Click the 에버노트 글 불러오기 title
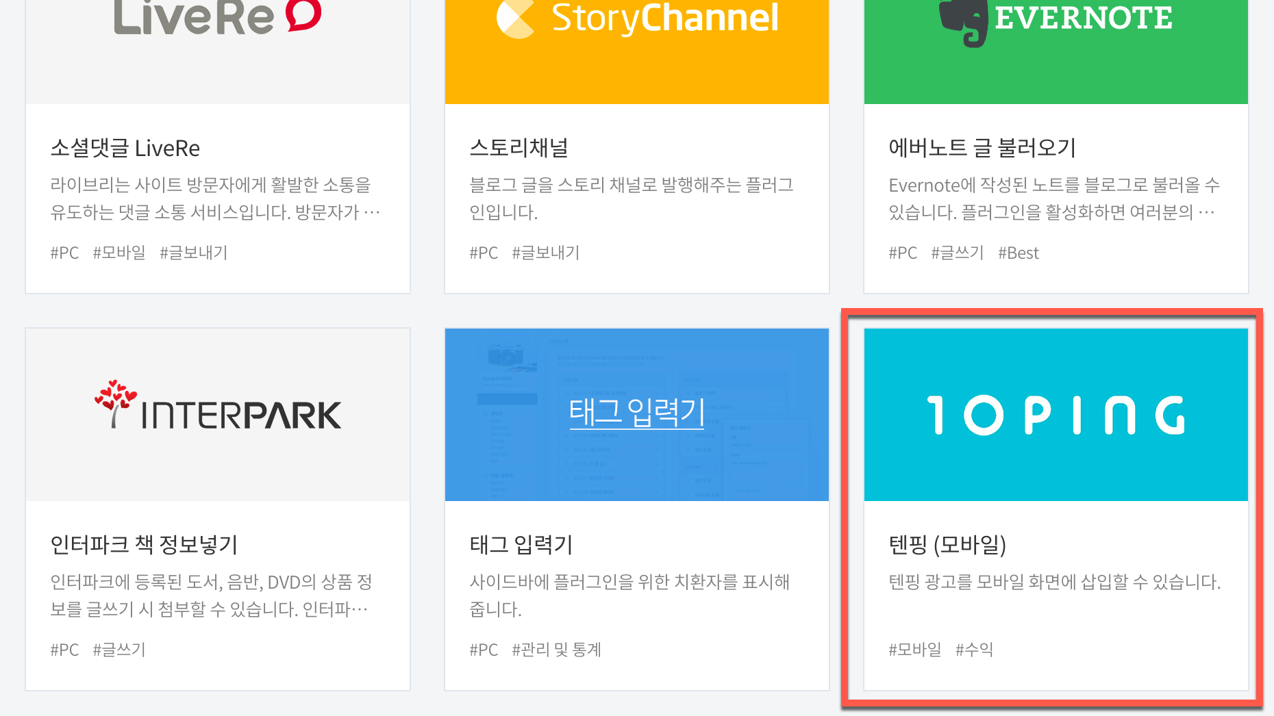1274x716 pixels. point(982,148)
